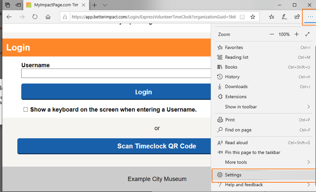Increase zoom with plus button
Image resolution: width=316 pixels, height=192 pixels.
coord(297,34)
